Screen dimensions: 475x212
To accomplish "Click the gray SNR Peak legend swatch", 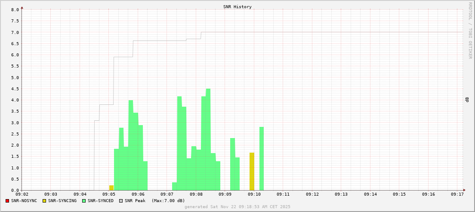I will [x=121, y=201].
